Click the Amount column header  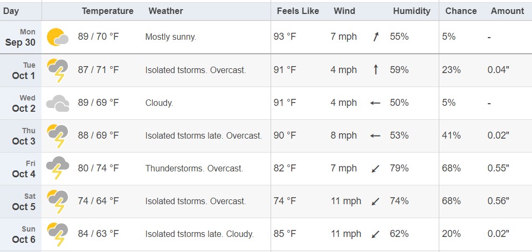tap(507, 11)
